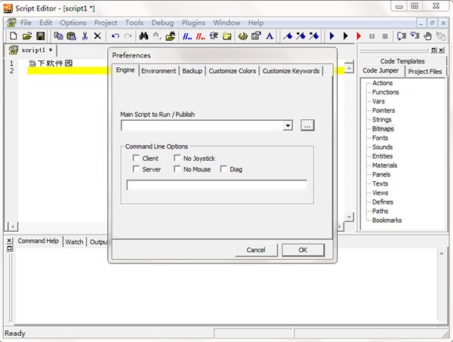Select the Command Help tab
Image resolution: width=453 pixels, height=342 pixels.
39,241
